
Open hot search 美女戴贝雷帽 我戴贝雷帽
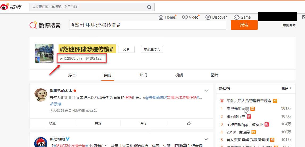pos(248,140)
